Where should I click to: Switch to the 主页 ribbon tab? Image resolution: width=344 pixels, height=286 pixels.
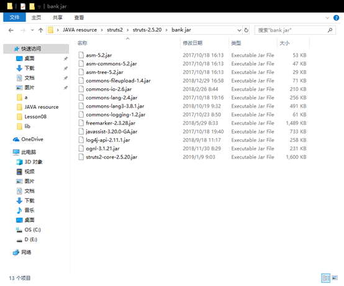(36, 17)
